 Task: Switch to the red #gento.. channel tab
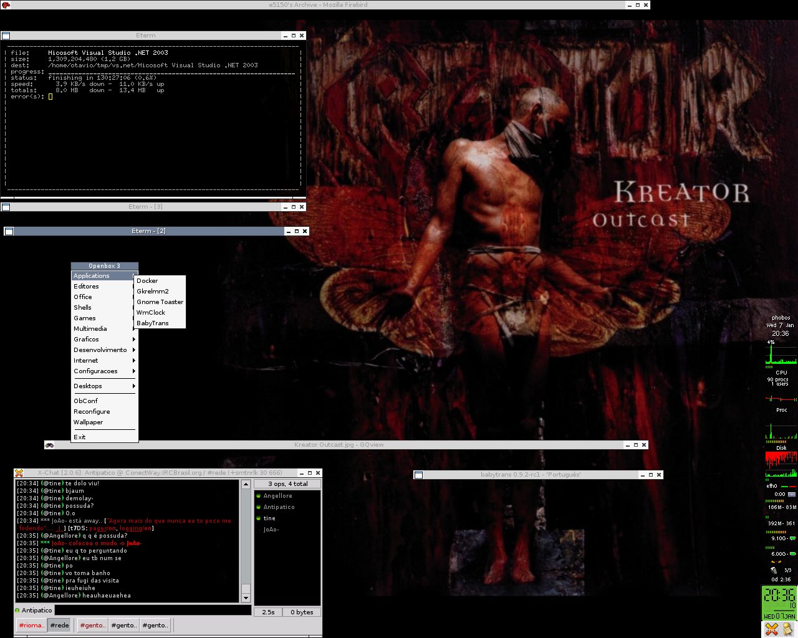tap(92, 625)
